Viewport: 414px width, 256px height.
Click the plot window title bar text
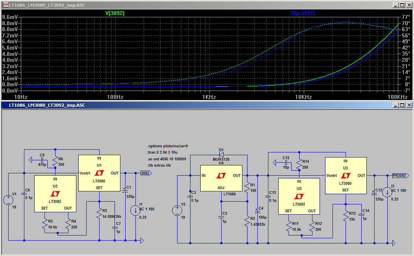coord(47,5)
